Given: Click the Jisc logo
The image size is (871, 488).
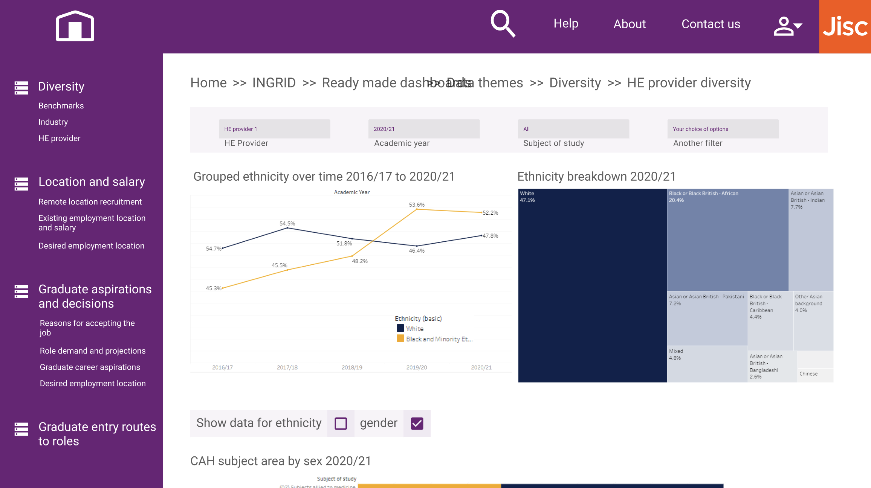Looking at the screenshot, I should (845, 26).
